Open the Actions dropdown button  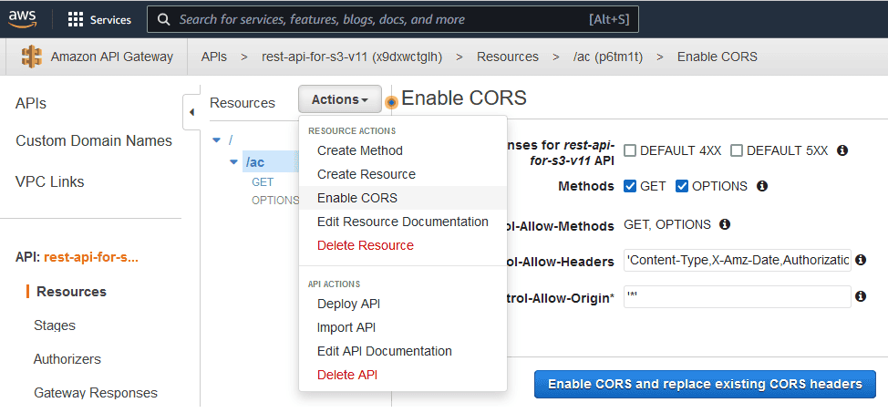[340, 99]
